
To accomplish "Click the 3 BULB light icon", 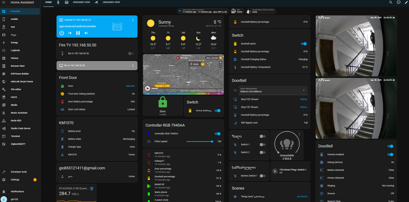I will 287,144.
